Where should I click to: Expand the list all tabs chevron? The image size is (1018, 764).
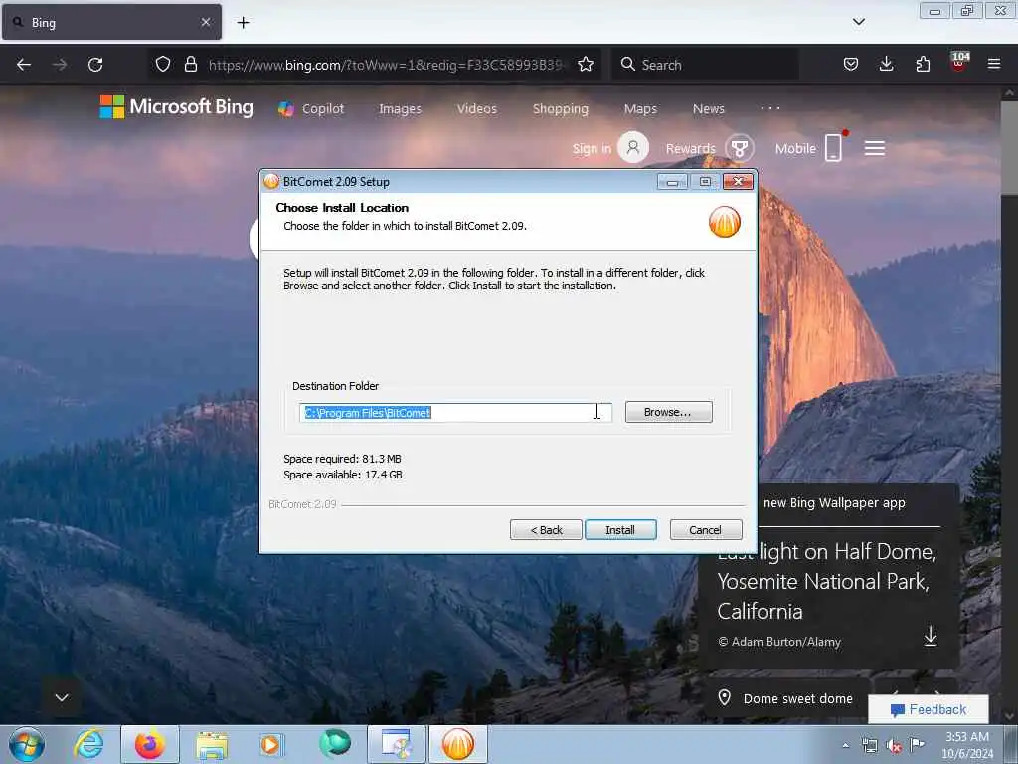click(x=859, y=22)
